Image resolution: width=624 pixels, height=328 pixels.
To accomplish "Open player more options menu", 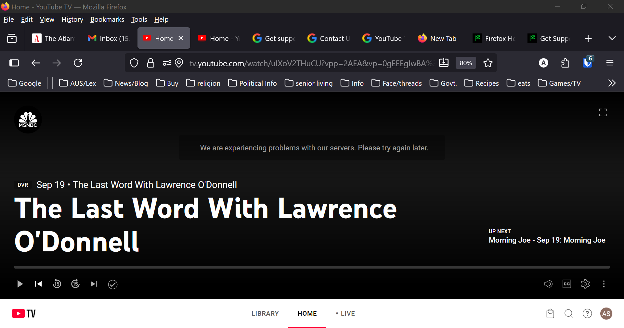I will [604, 284].
